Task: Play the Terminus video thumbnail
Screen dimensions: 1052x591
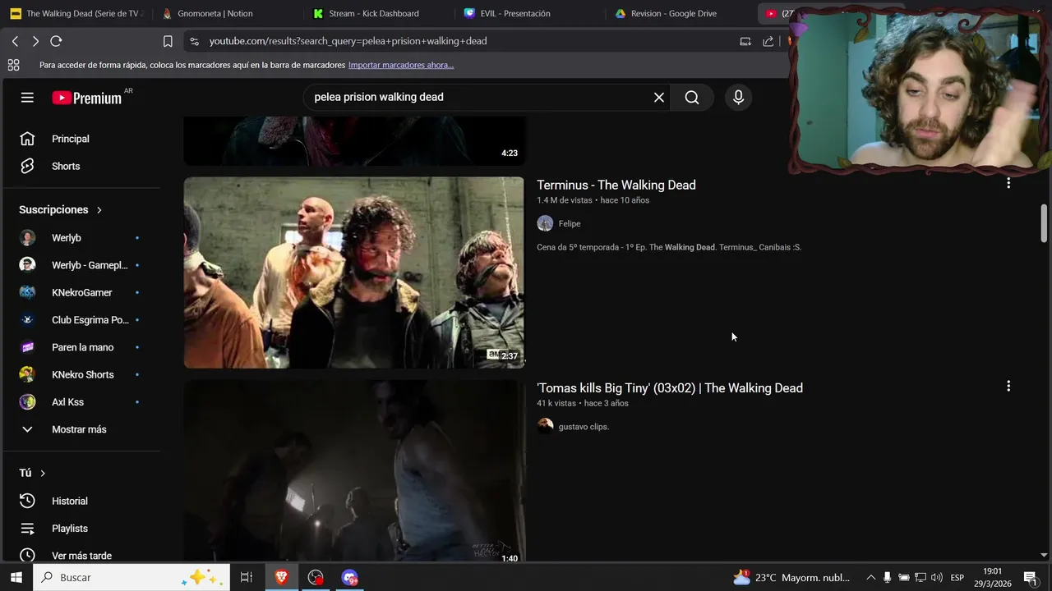Action: tap(353, 273)
